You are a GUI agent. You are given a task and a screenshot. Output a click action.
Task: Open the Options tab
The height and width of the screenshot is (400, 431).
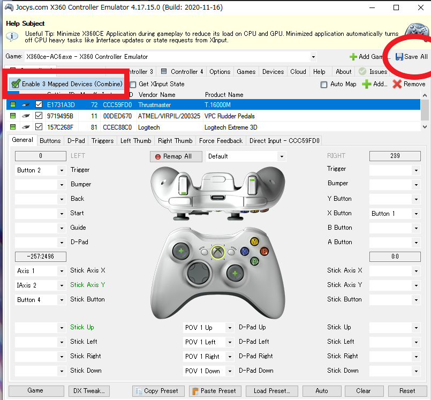coord(220,71)
